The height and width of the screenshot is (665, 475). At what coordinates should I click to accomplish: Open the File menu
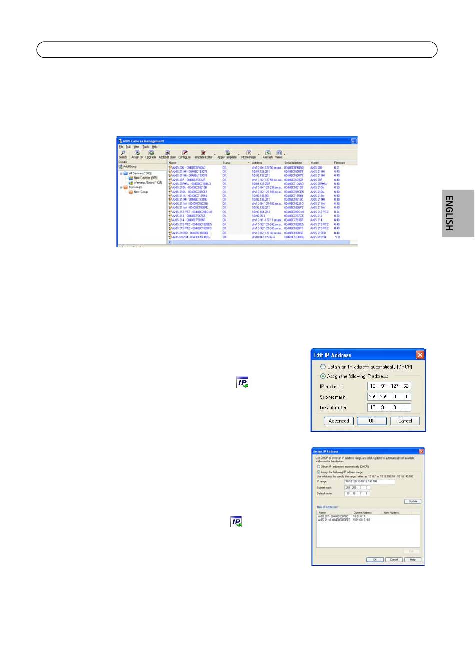121,147
